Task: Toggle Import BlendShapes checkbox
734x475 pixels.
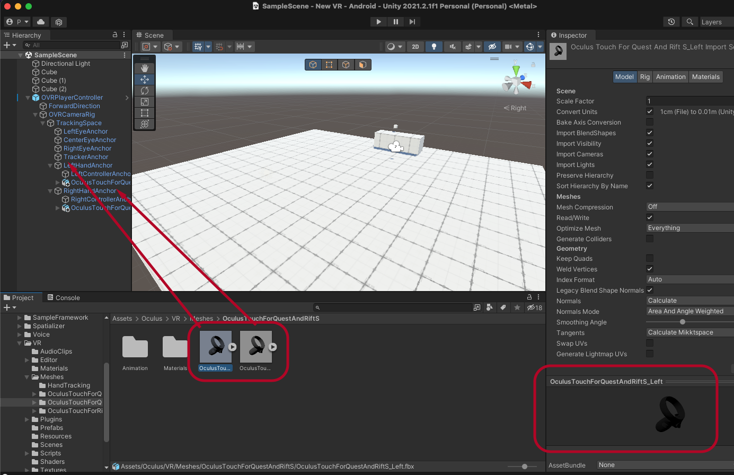Action: pyautogui.click(x=650, y=133)
